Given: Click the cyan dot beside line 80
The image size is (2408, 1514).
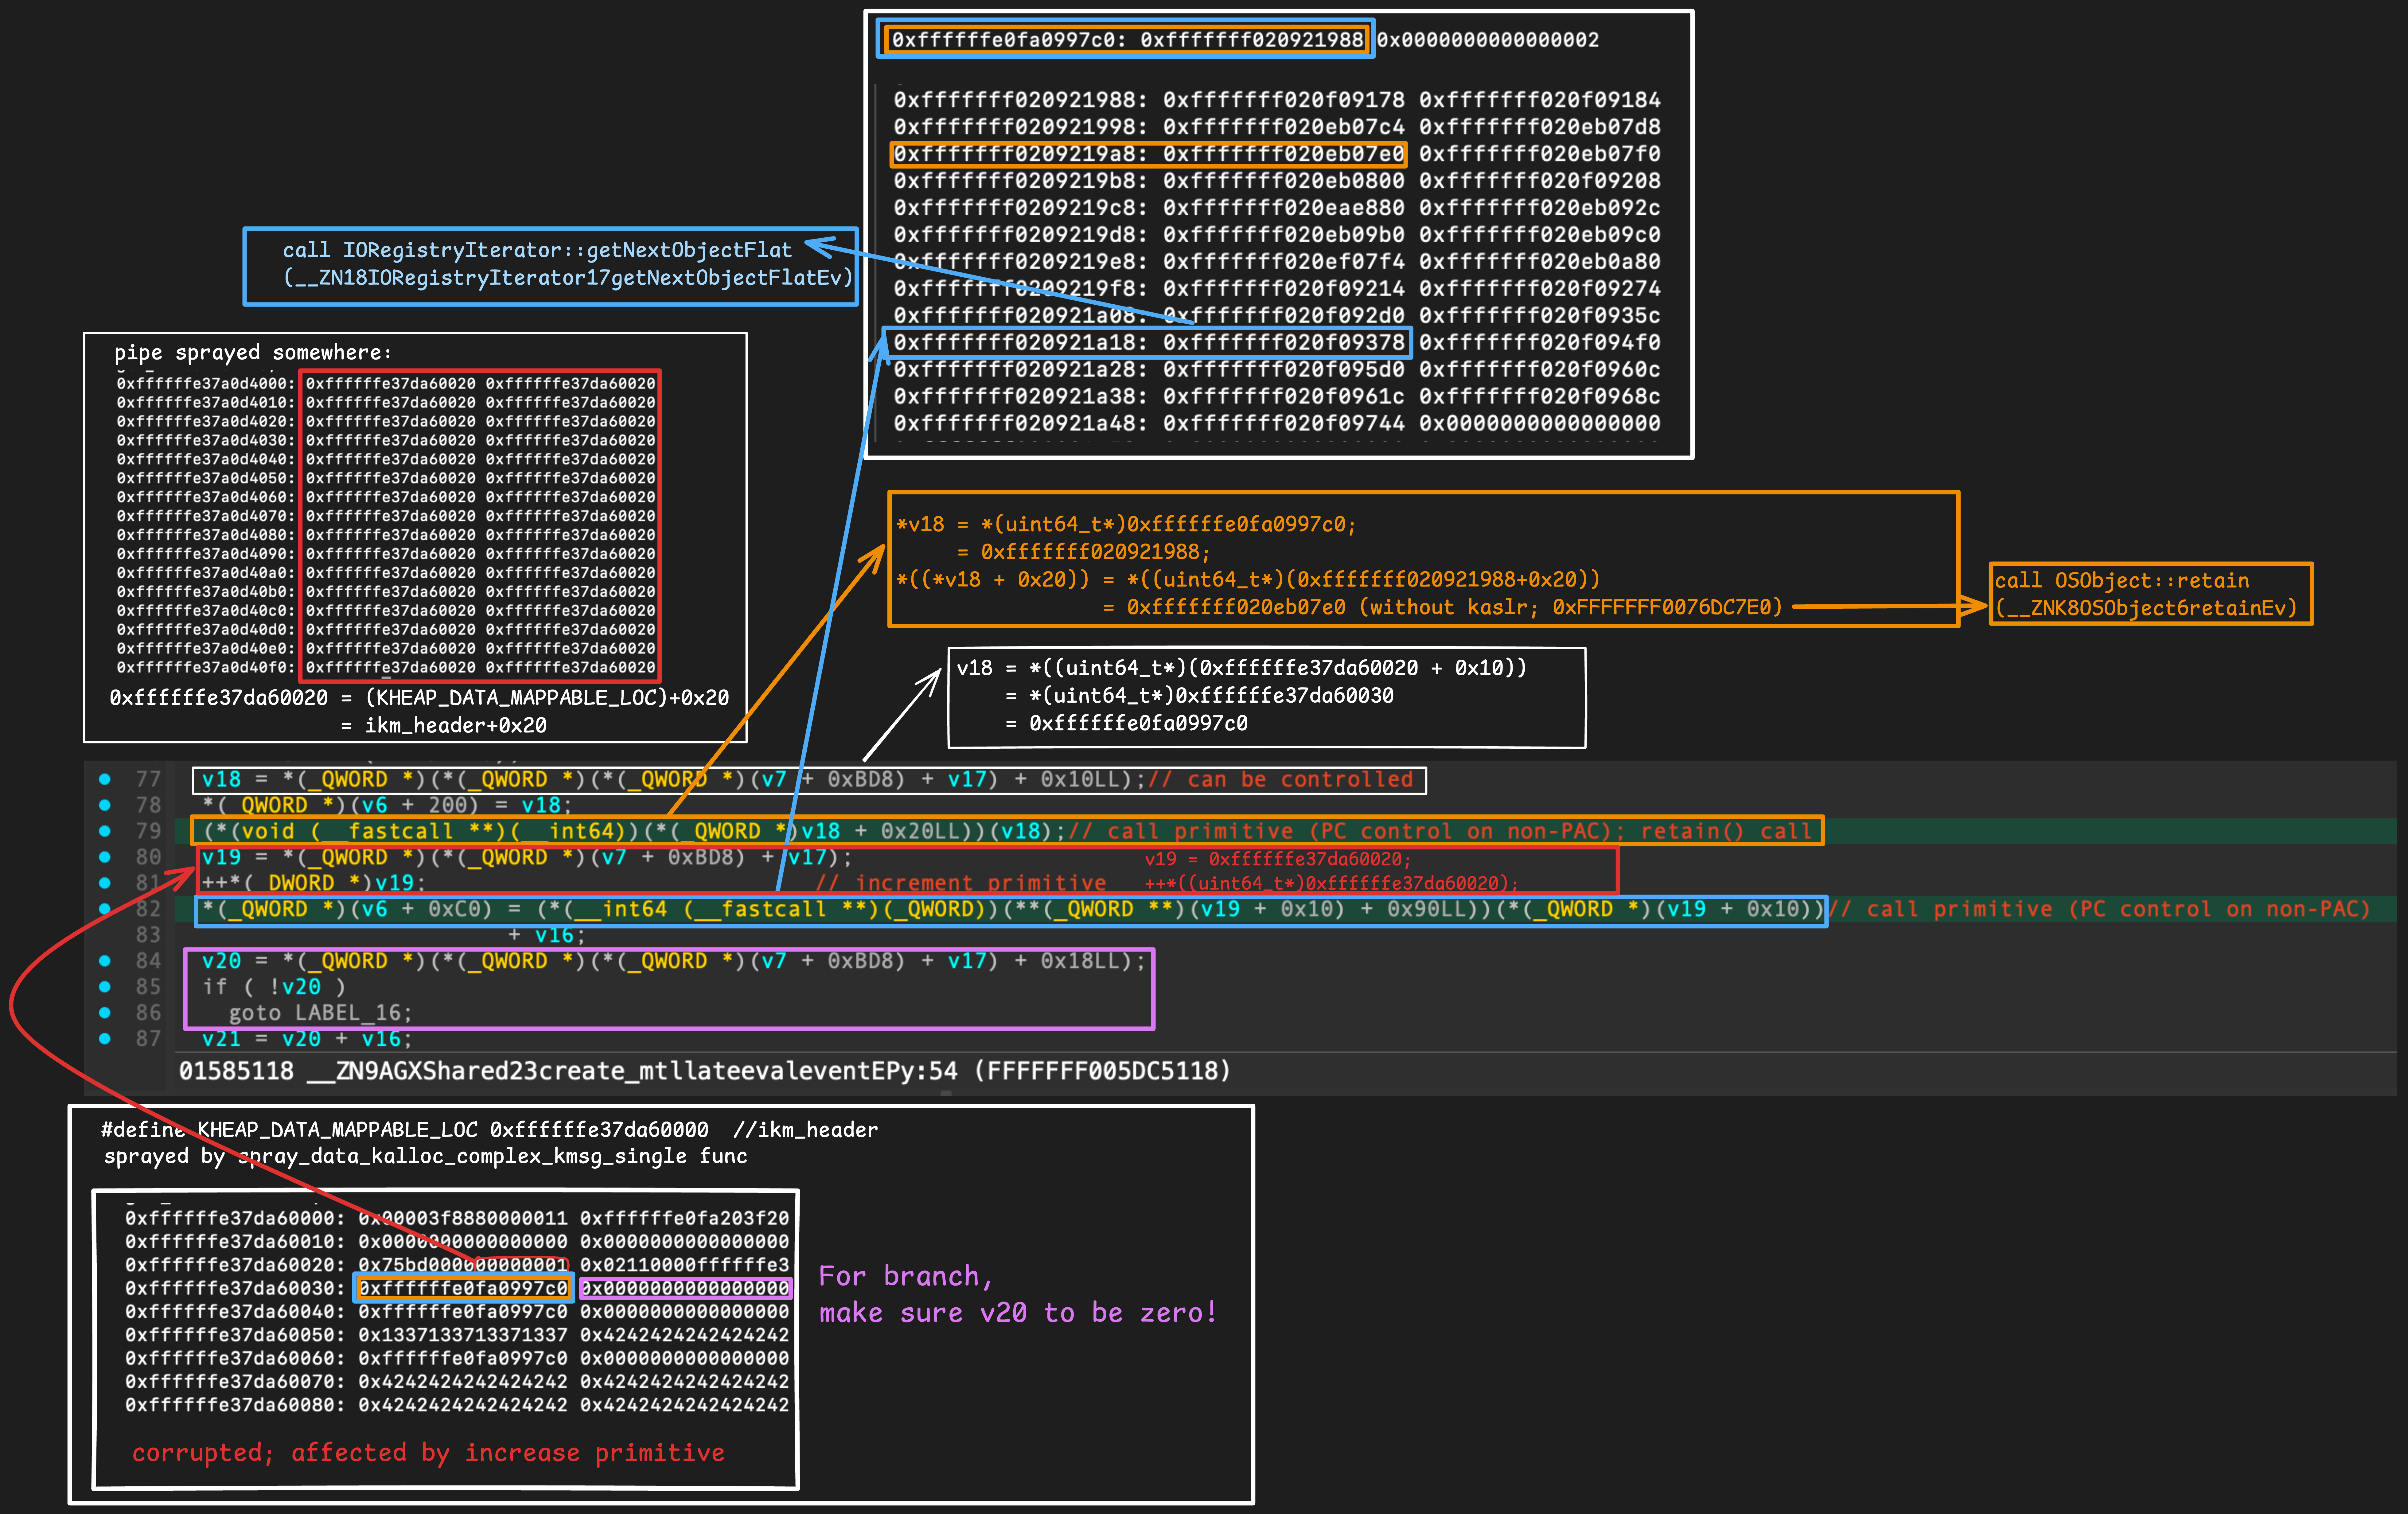Looking at the screenshot, I should pos(105,857).
